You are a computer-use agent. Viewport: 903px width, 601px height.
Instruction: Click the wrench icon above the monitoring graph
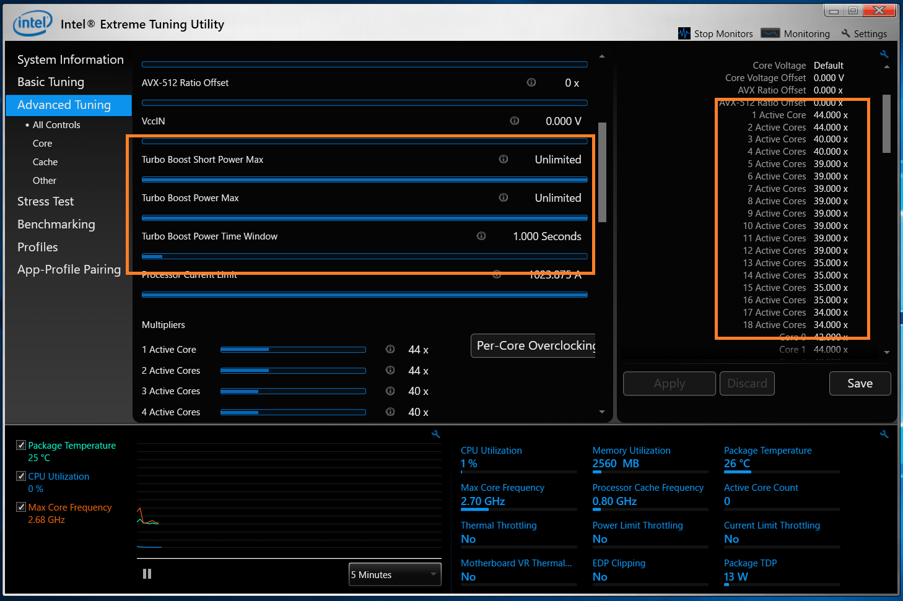pyautogui.click(x=435, y=435)
